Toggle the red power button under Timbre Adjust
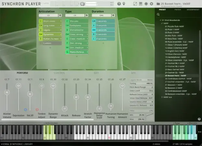The width and height of the screenshot is (202, 146). coord(37,109)
